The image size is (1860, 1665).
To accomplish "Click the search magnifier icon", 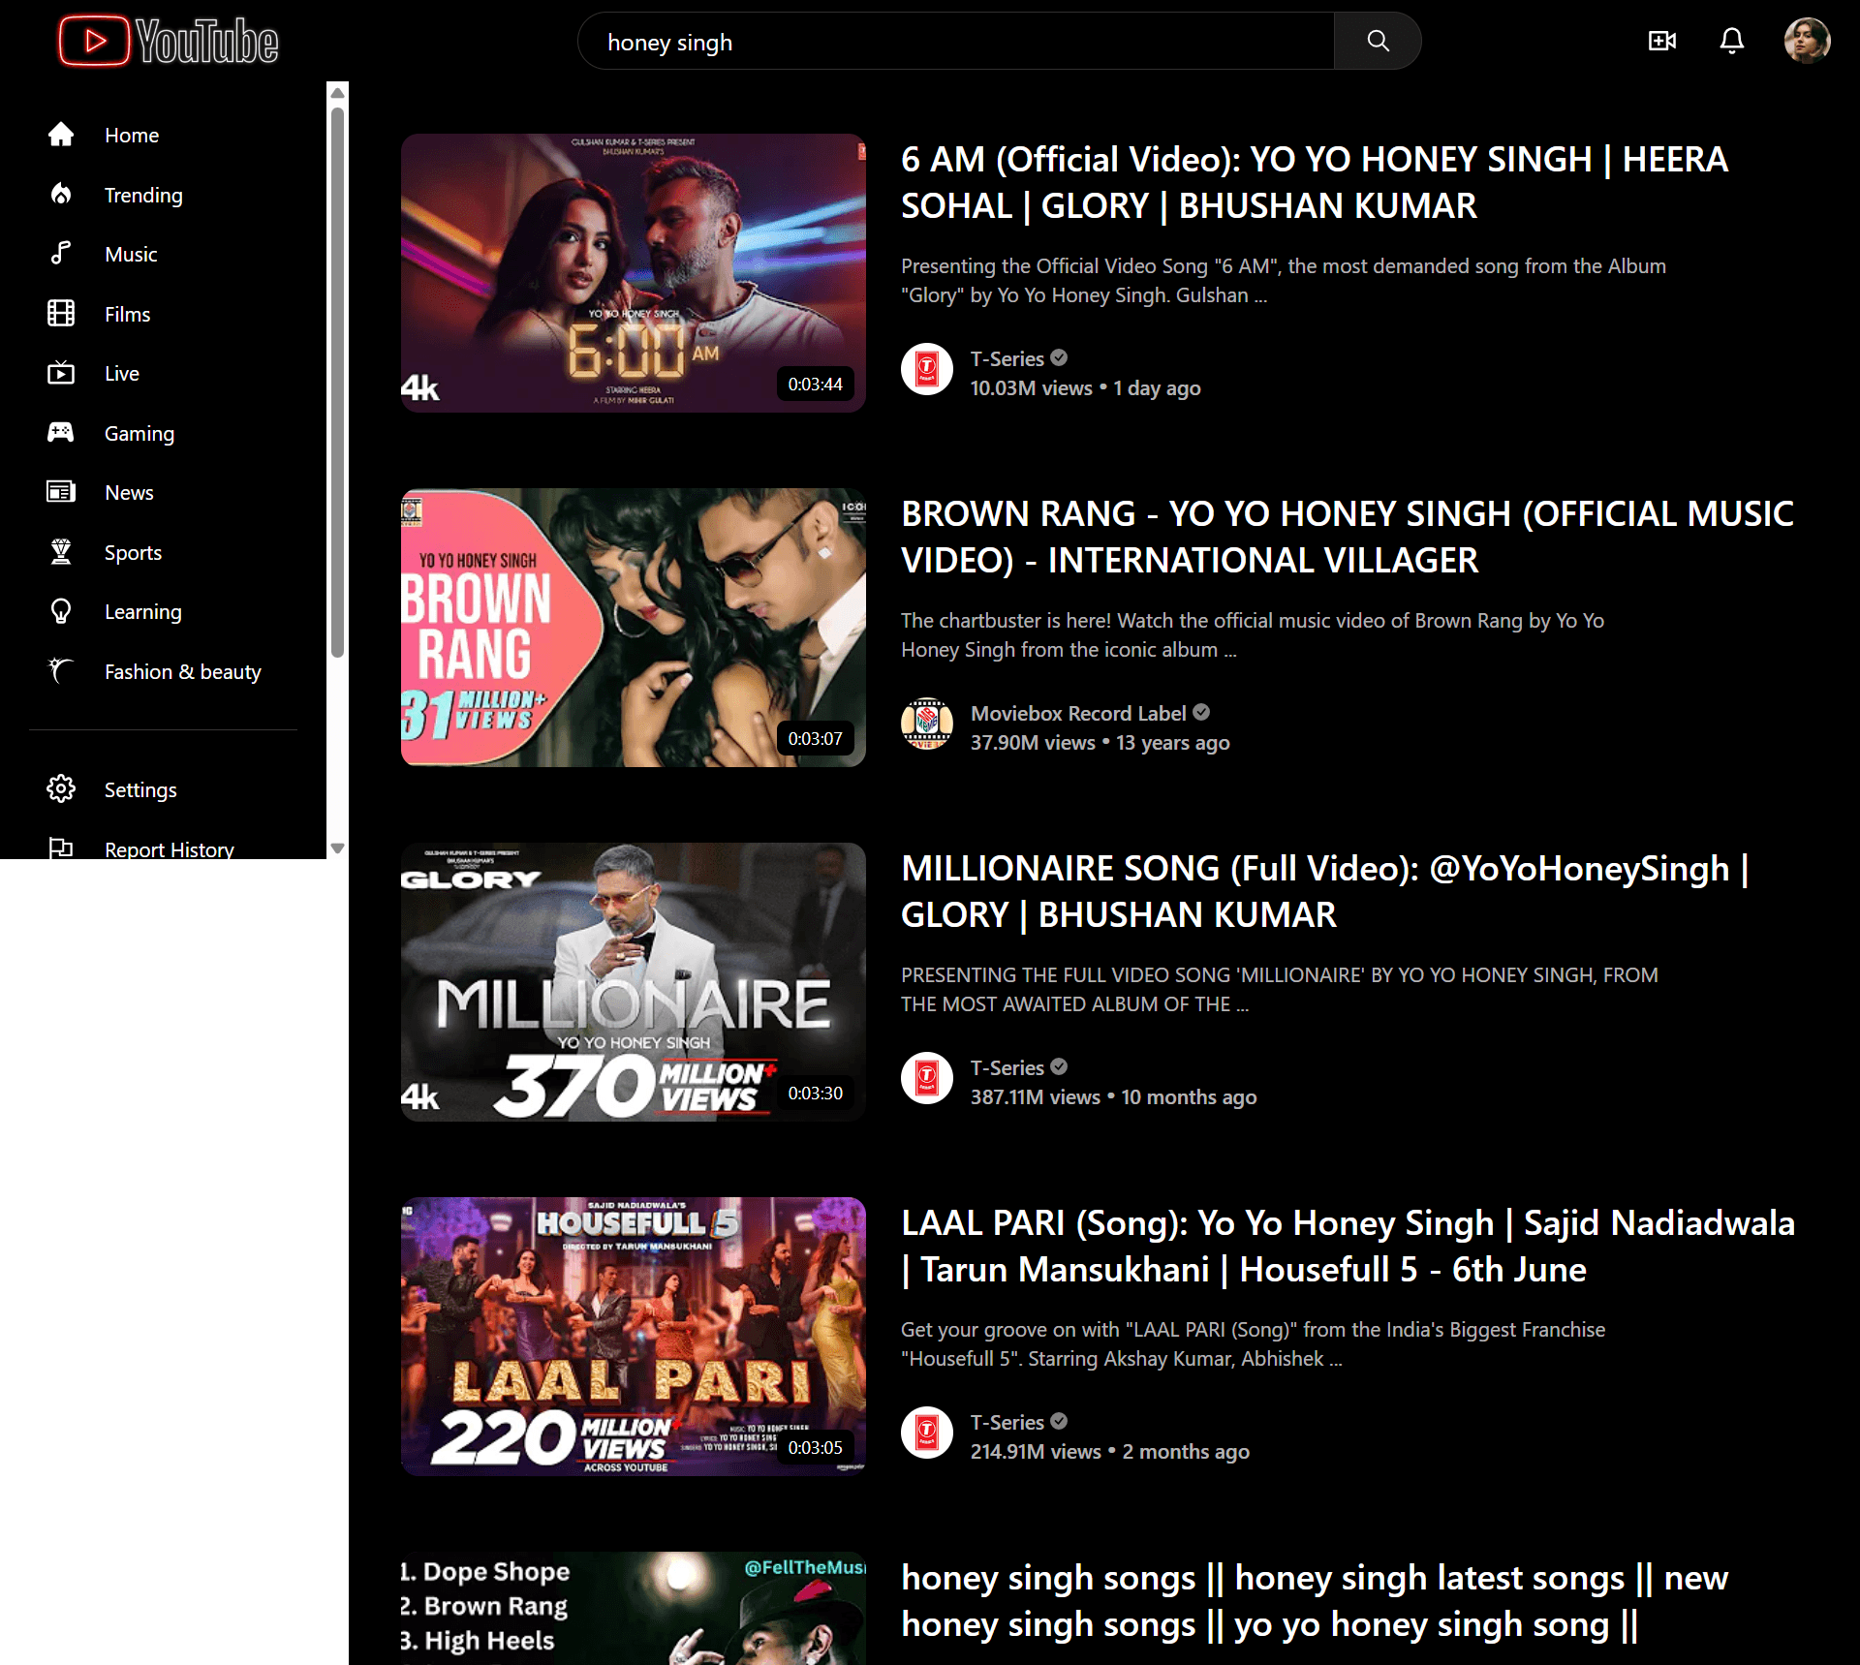I will [1377, 41].
